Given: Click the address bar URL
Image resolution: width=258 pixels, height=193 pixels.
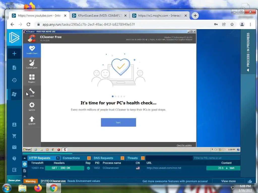Looking at the screenshot, I should [x=88, y=24].
